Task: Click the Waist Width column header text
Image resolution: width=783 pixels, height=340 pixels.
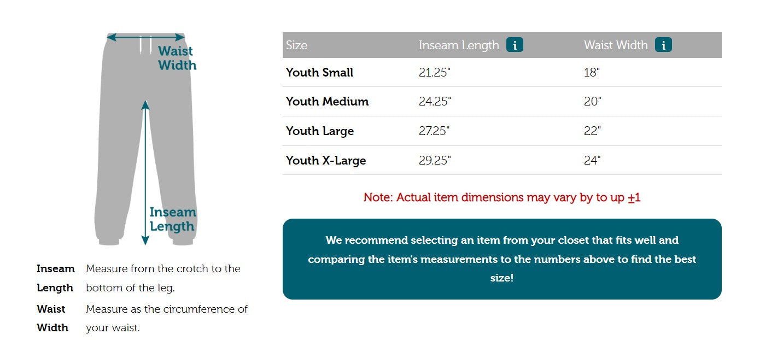Action: pos(616,45)
